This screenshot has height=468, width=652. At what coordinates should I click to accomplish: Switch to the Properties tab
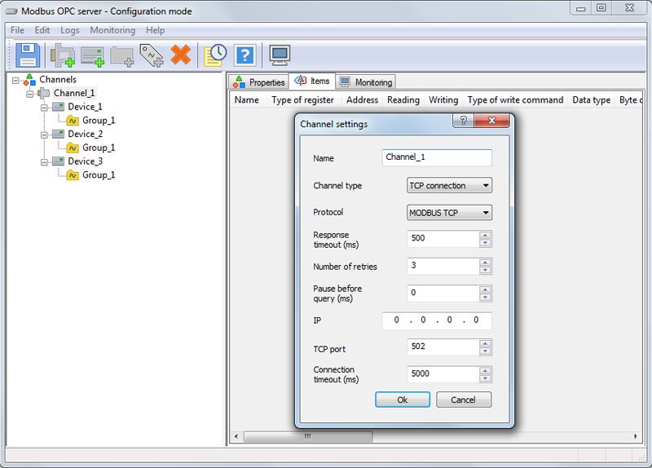259,82
